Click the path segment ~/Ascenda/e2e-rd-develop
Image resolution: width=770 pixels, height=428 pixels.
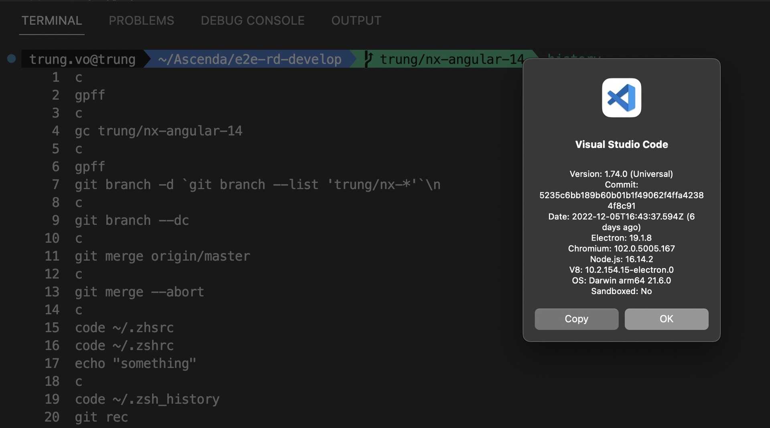pyautogui.click(x=248, y=59)
